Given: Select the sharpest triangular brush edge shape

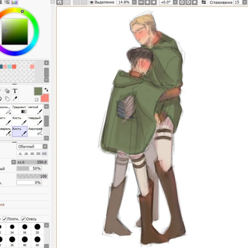Looking at the screenshot, I should [20, 154].
